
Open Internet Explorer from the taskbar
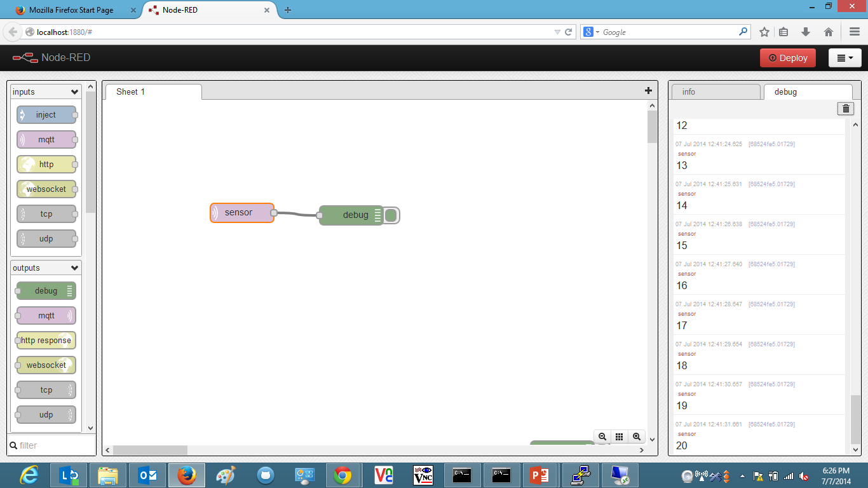(x=29, y=475)
